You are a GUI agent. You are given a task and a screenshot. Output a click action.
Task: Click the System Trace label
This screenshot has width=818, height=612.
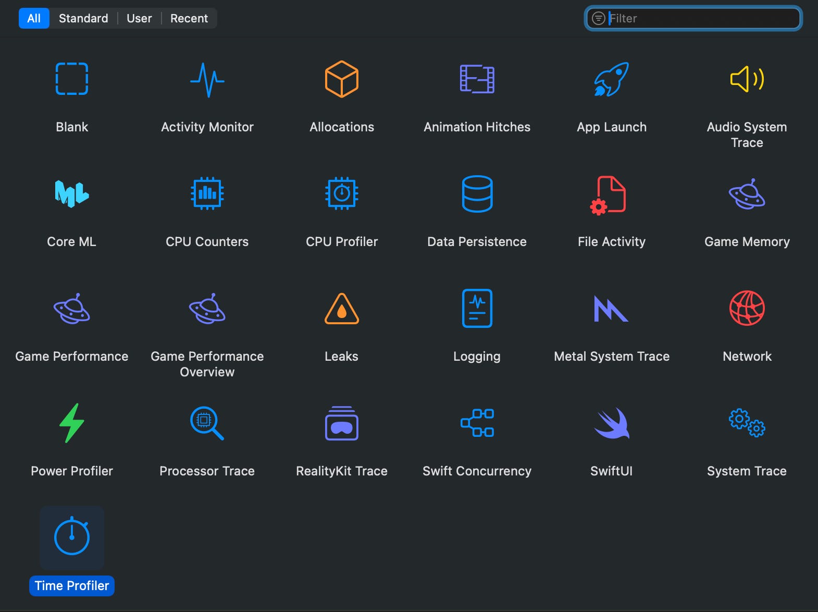[x=747, y=471]
